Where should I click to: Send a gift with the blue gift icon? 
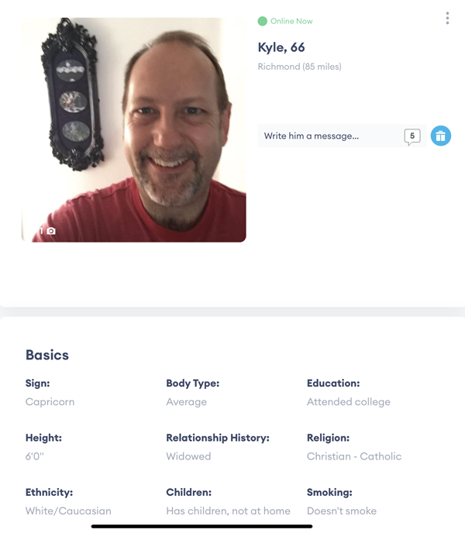(441, 136)
